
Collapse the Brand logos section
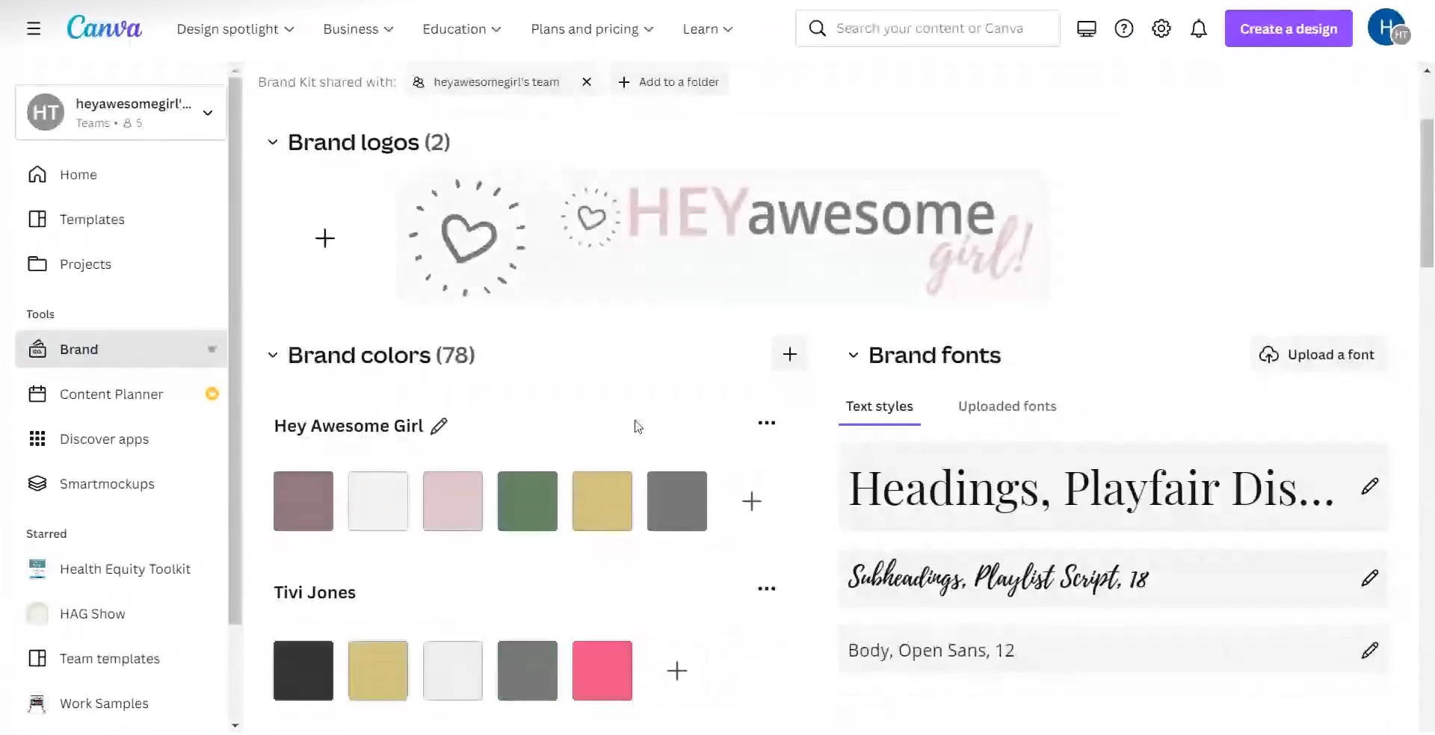[x=273, y=143]
